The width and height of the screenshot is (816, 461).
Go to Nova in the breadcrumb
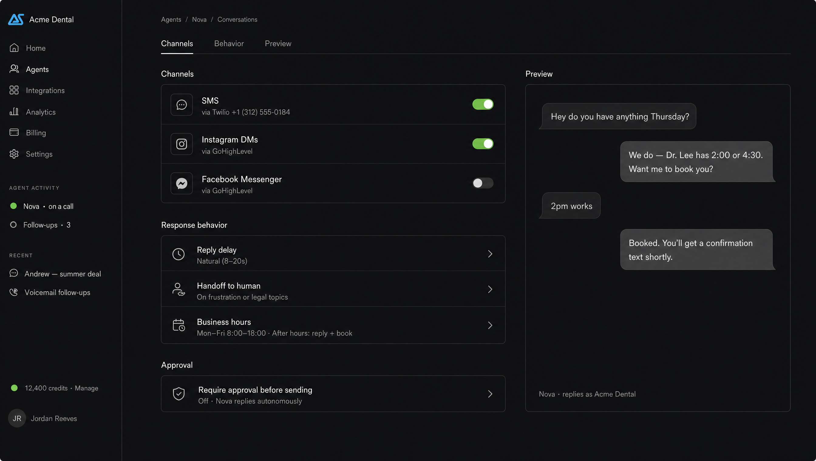199,20
